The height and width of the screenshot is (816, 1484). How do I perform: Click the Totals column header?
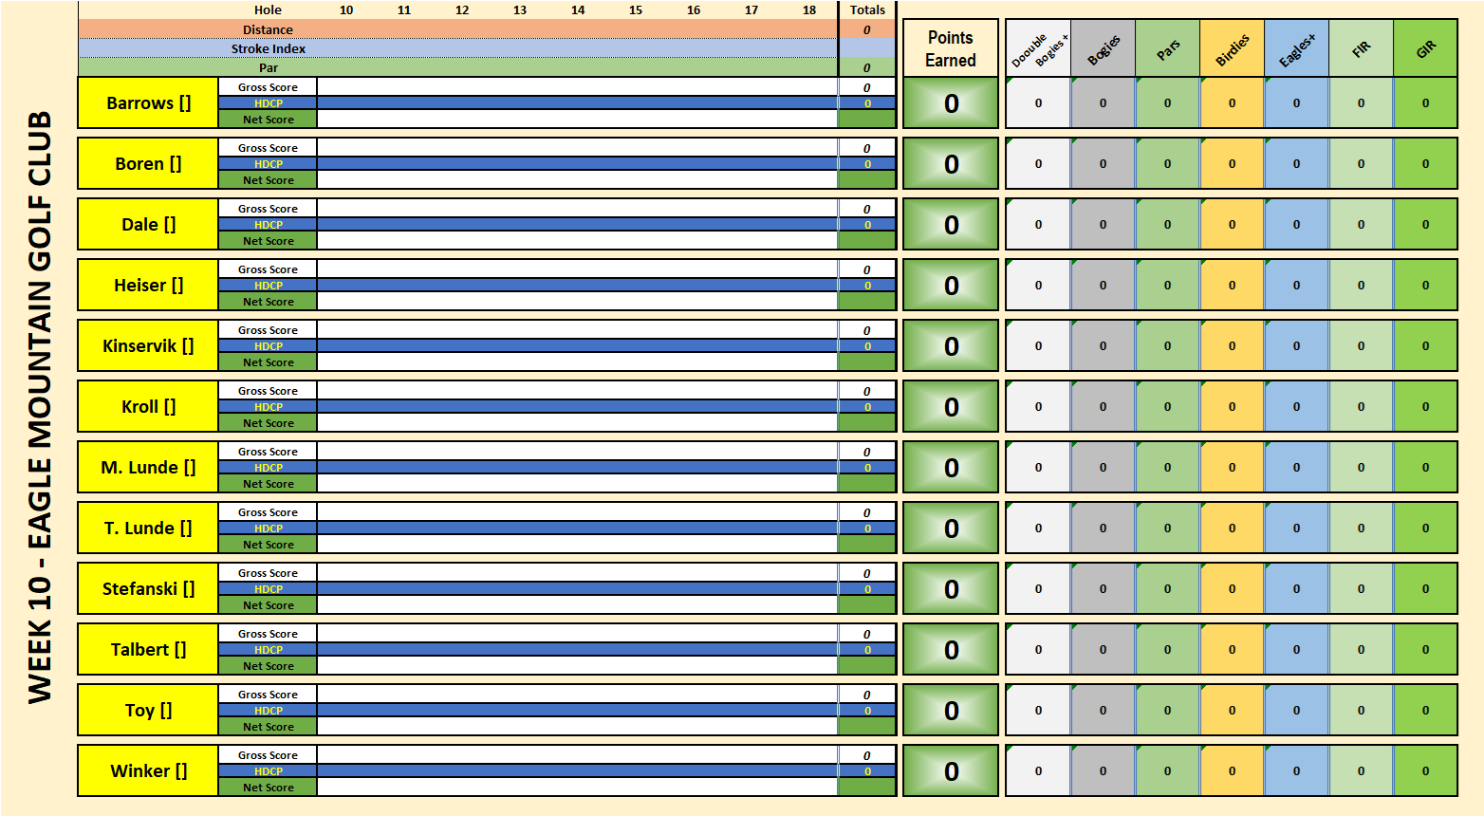[867, 10]
